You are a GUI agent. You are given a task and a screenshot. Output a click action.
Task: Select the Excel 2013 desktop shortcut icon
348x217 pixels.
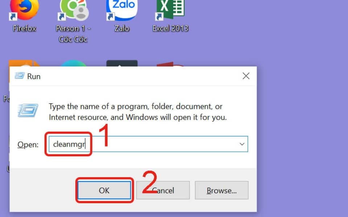click(170, 10)
